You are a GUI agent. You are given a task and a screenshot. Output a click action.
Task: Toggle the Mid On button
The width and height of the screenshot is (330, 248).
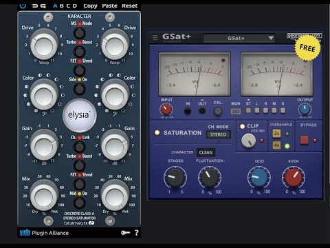79,203
